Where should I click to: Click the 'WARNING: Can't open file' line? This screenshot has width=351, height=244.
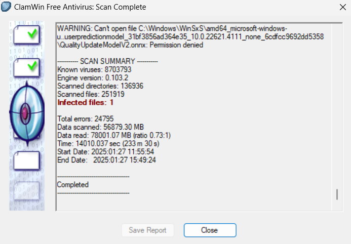point(172,29)
